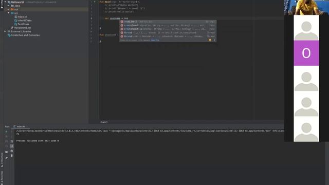Screen dimensions: 329x185
Task: Choose createTempFile completion suggestion
Action: click(168, 29)
